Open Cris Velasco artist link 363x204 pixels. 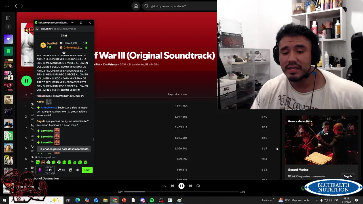[110, 65]
